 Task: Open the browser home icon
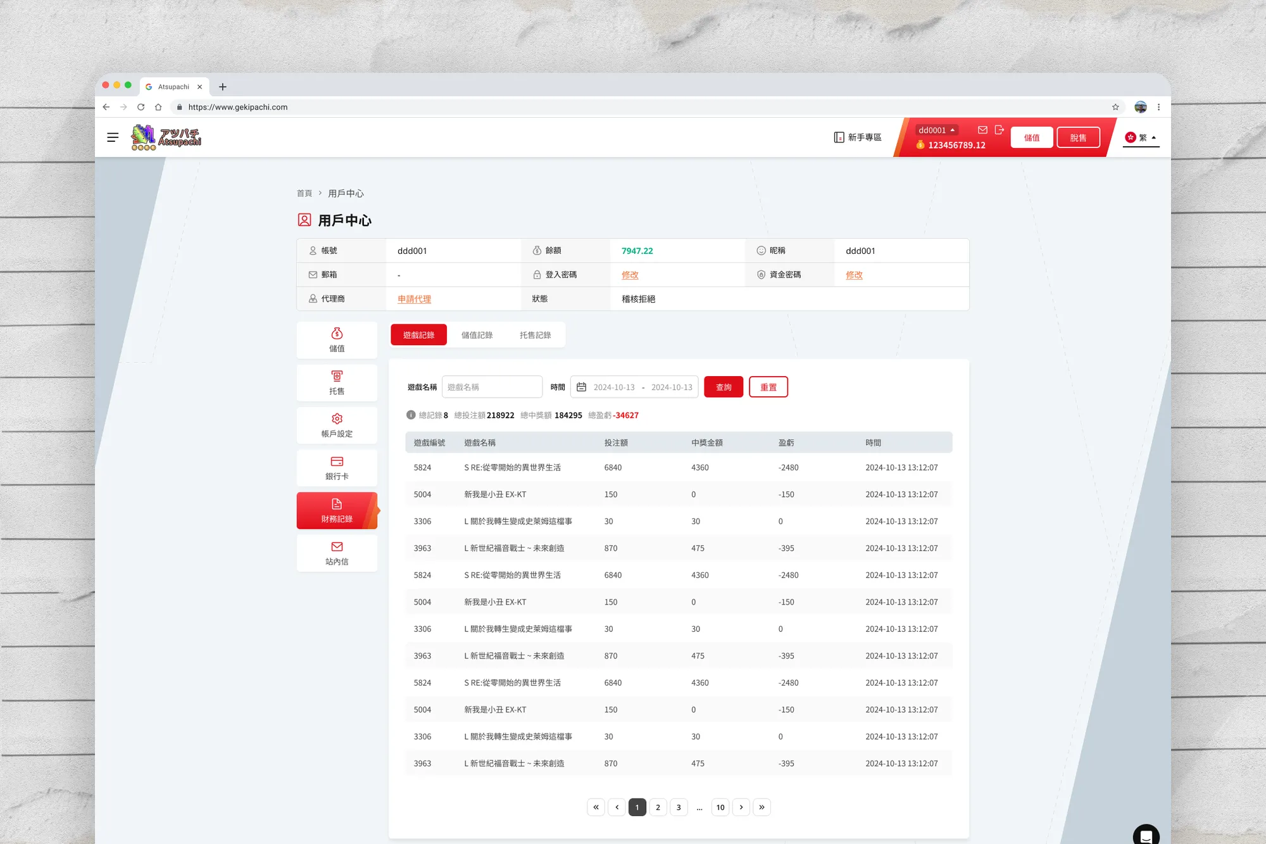tap(158, 107)
